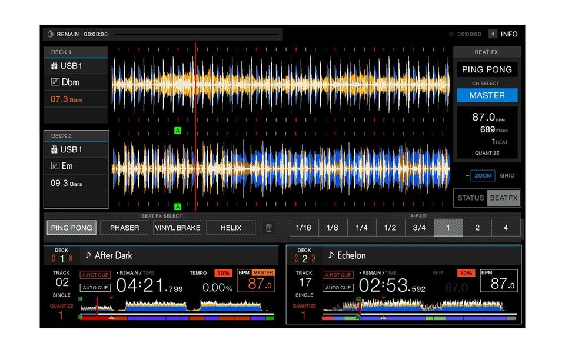Set X-PAD to 2 beats
Screen dimensions: 565x353
pos(477,228)
